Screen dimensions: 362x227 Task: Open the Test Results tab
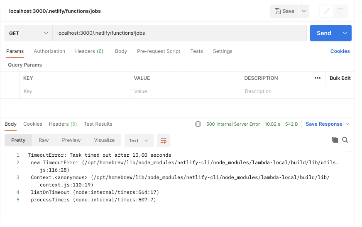click(98, 124)
